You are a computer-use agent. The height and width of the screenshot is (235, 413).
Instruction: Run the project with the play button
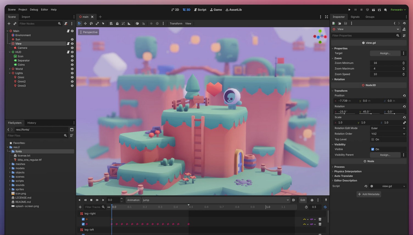click(349, 10)
